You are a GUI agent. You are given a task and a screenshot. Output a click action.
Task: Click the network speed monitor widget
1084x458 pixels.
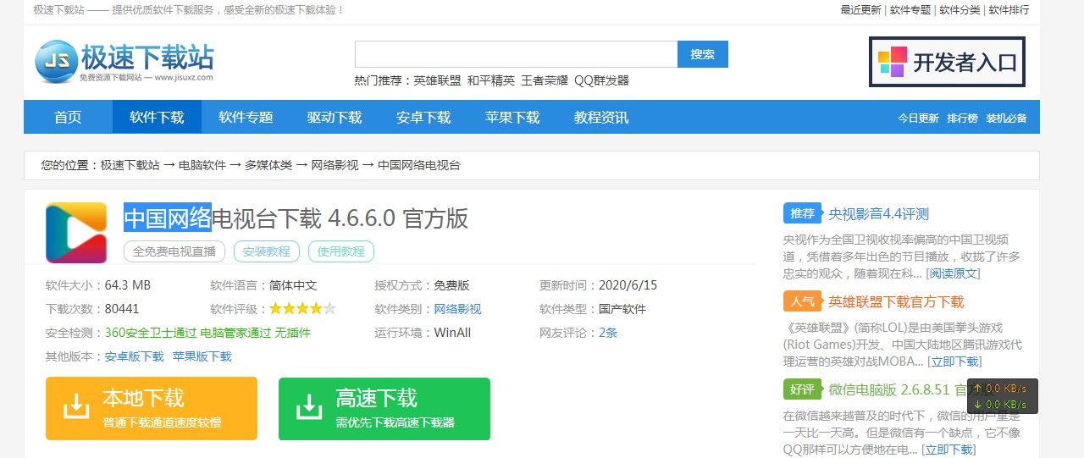click(x=1002, y=396)
